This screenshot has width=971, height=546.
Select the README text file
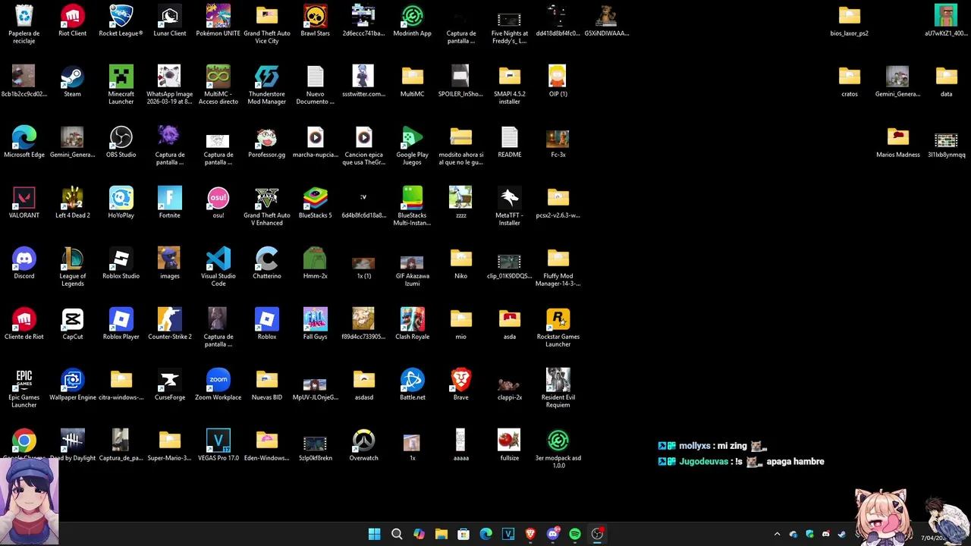point(509,142)
